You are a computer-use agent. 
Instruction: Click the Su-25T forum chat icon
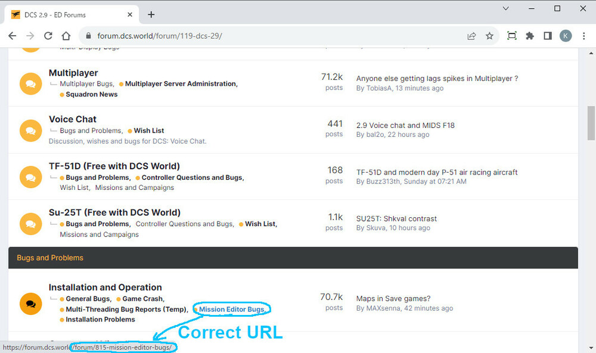(x=31, y=224)
